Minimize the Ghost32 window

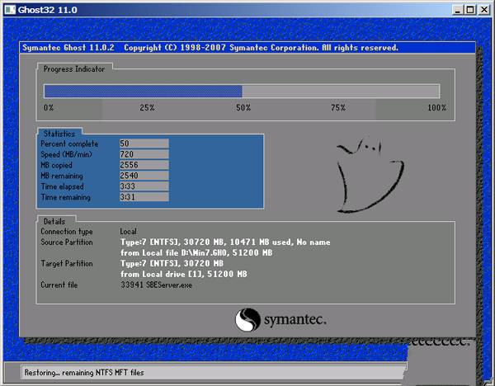tap(455, 10)
